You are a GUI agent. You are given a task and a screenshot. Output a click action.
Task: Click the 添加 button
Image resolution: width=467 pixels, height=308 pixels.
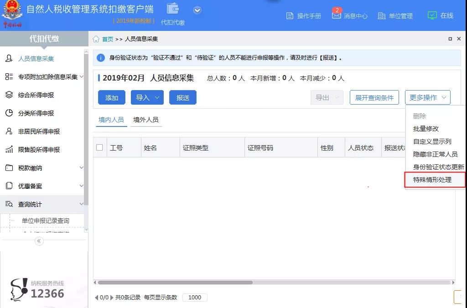pyautogui.click(x=111, y=97)
